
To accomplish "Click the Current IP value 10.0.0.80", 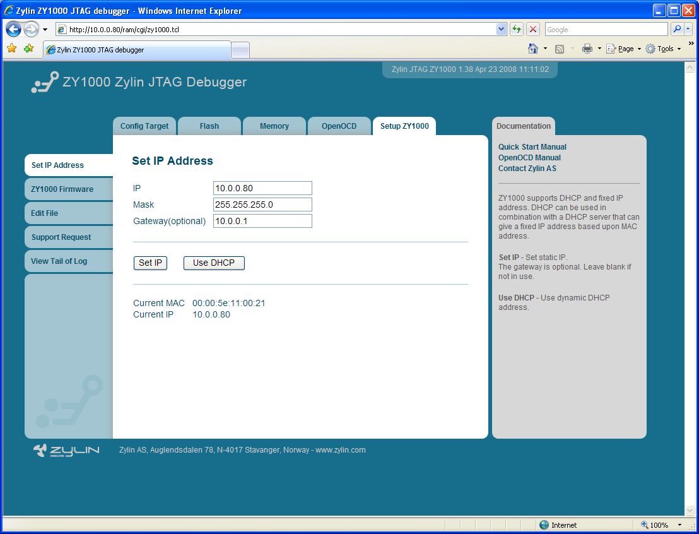I will tap(211, 314).
